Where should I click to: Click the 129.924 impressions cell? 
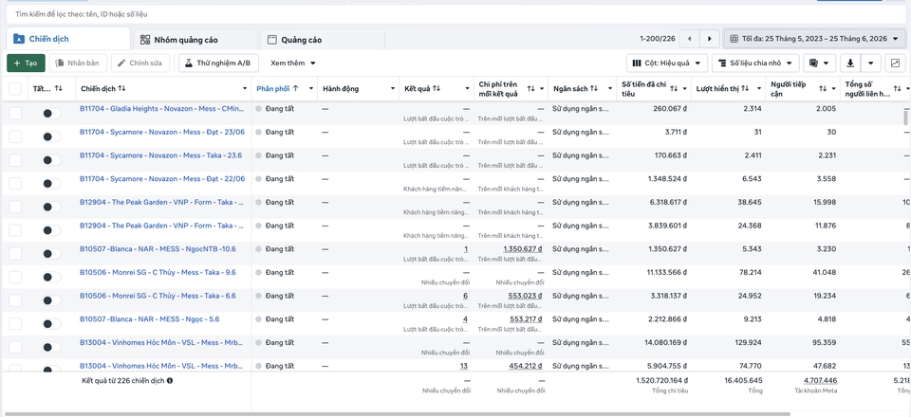[x=749, y=342]
